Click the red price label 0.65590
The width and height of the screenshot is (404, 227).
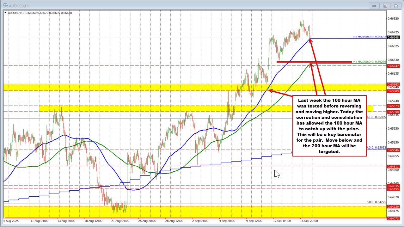393,112
